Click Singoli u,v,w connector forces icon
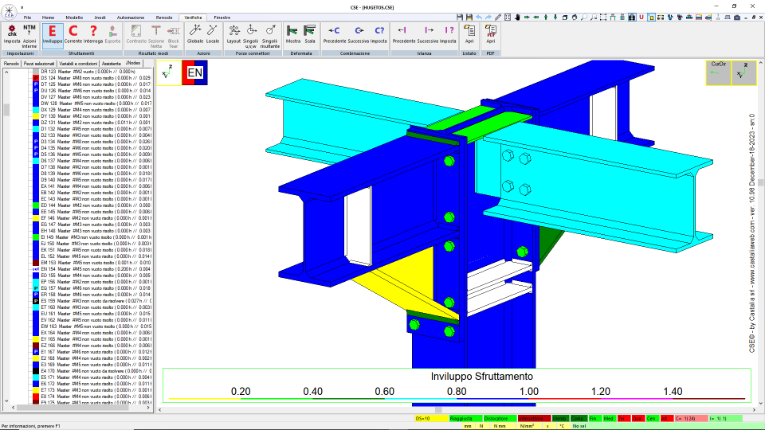The width and height of the screenshot is (765, 430). coord(251,35)
